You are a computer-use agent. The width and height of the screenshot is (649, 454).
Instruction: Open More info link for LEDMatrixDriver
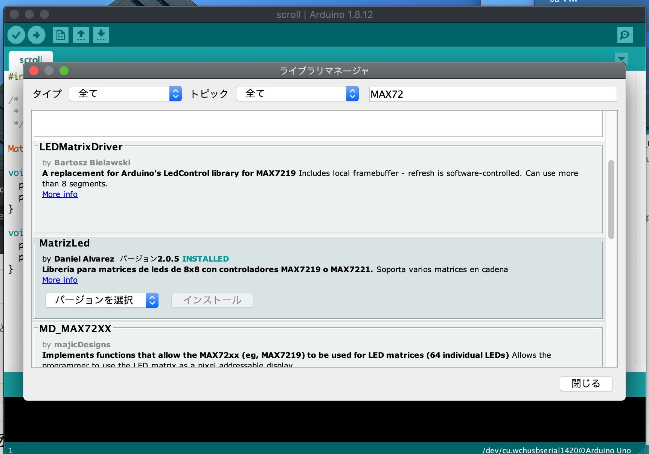60,194
